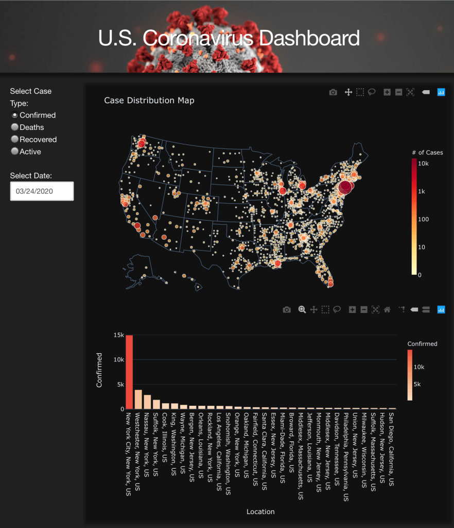Image resolution: width=454 pixels, height=528 pixels.
Task: Download bar chart as image via camera icon
Action: (287, 309)
